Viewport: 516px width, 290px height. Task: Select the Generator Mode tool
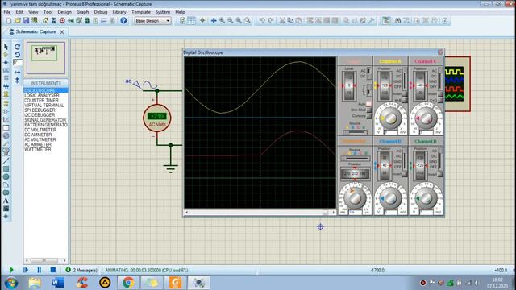(x=6, y=135)
